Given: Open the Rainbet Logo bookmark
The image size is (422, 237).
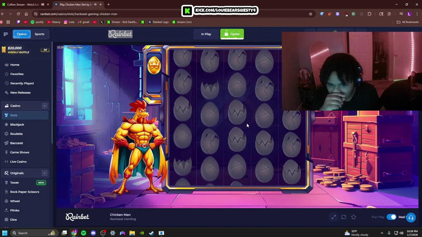Looking at the screenshot, I should coord(158,22).
